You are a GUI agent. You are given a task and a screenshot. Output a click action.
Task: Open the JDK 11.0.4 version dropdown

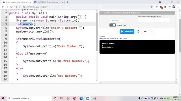tap(118, 20)
